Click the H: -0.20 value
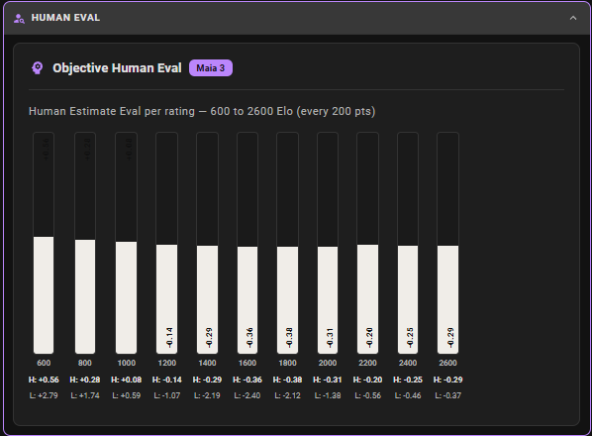 coord(367,380)
